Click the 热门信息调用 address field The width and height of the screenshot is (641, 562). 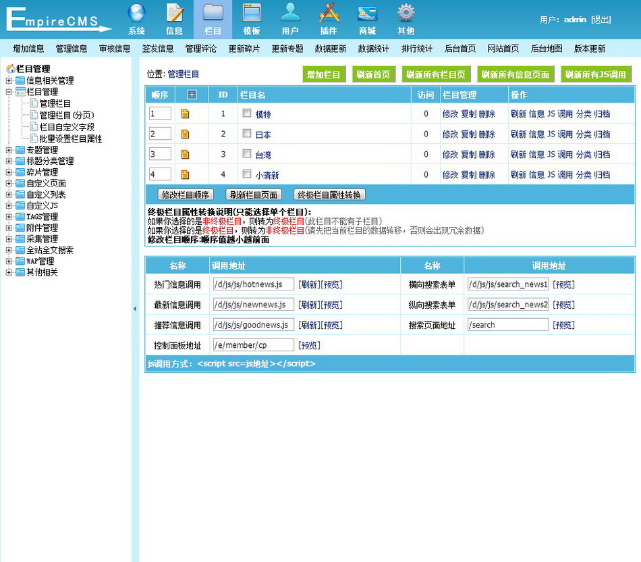tap(254, 284)
